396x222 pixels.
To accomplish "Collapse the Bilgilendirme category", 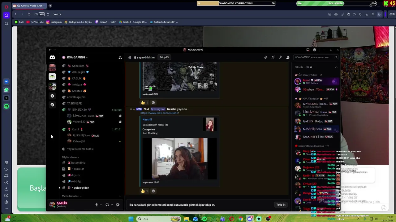I will pos(70,157).
